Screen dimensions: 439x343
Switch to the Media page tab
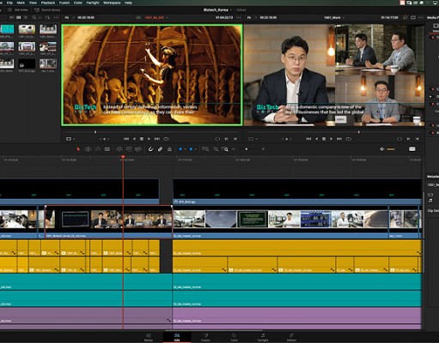[x=149, y=337]
